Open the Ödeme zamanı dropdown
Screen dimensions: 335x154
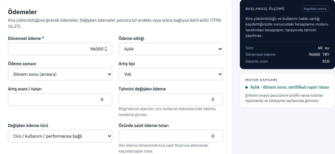point(60,74)
